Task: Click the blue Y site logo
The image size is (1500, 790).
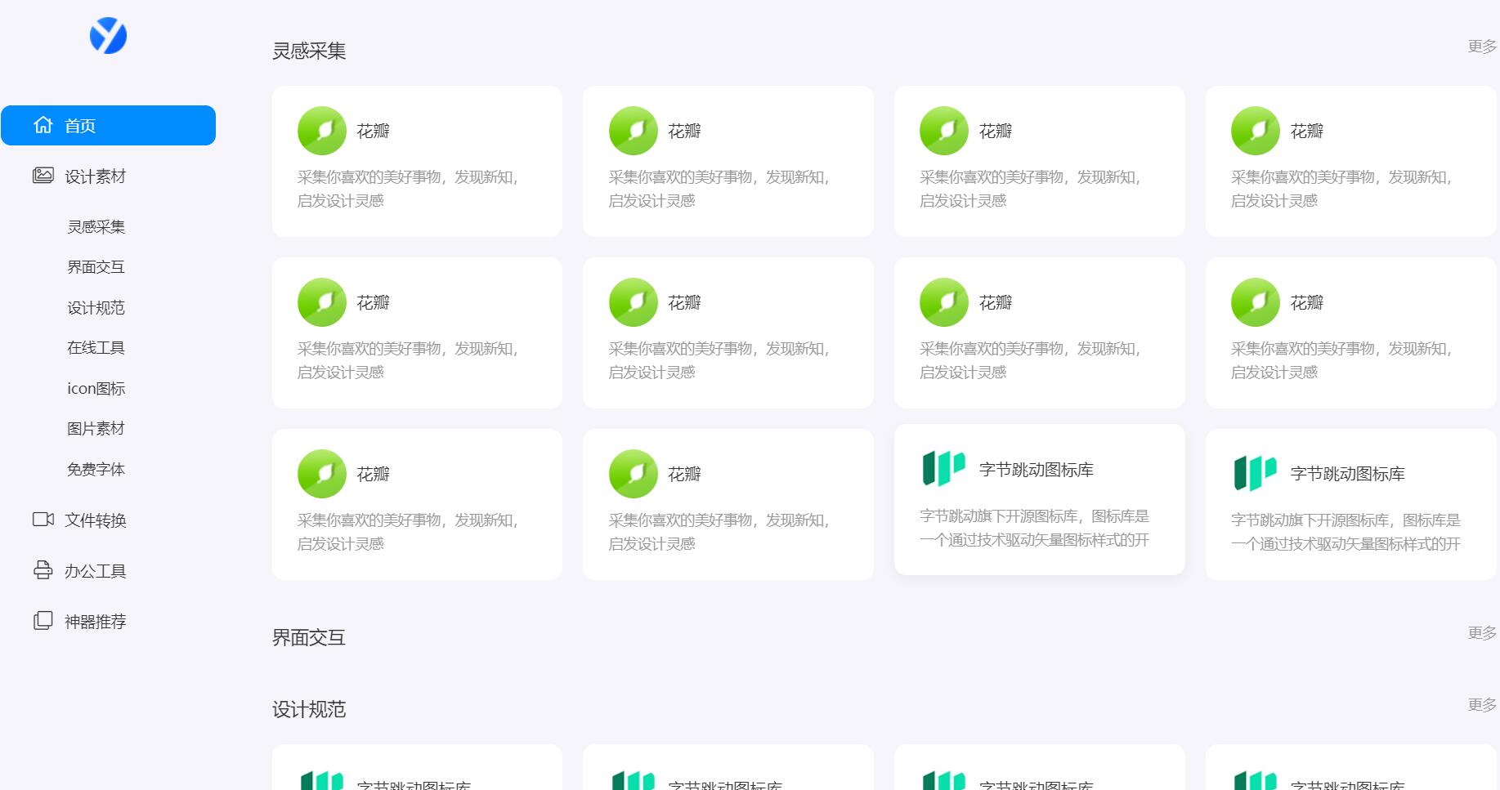Action: click(x=108, y=36)
